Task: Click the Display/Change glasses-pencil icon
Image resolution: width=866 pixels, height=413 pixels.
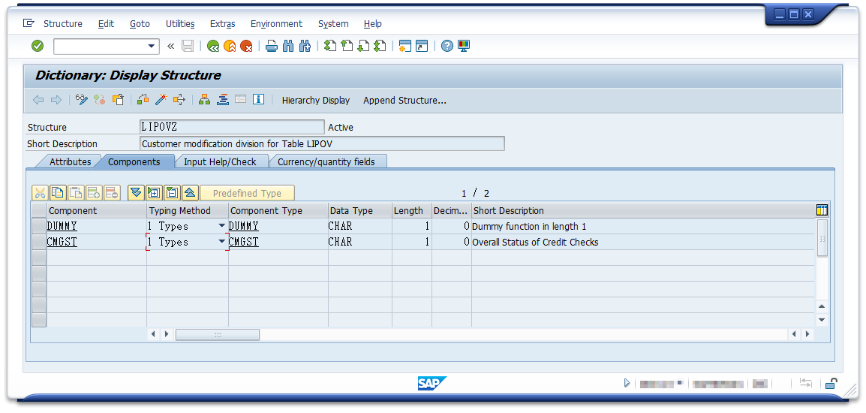Action: (82, 100)
